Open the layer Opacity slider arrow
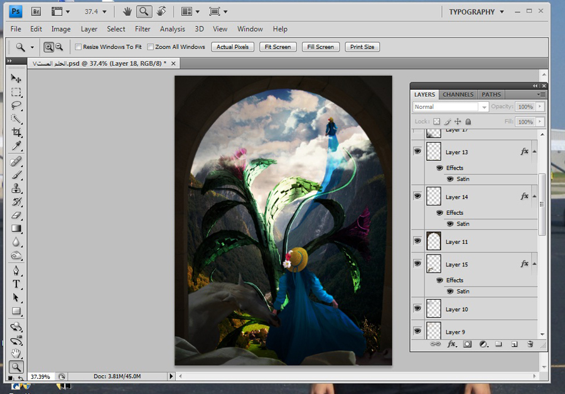The height and width of the screenshot is (394, 565). (x=540, y=106)
